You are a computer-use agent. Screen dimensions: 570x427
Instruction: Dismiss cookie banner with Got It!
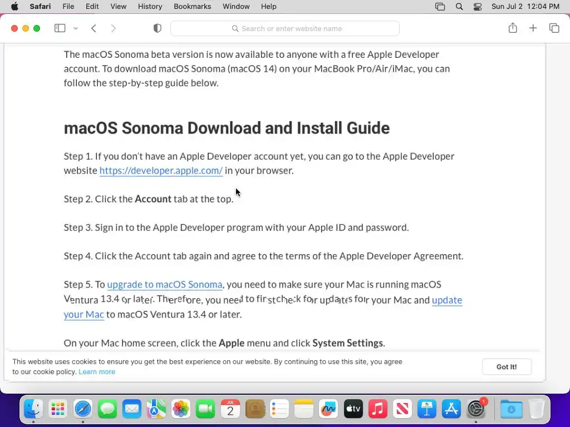507,367
